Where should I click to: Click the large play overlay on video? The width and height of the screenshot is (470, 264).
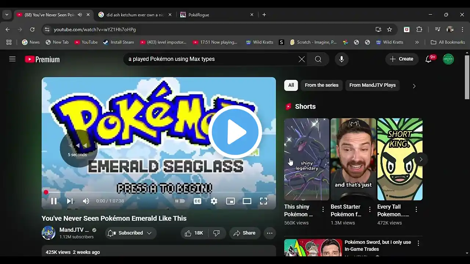coord(235,132)
